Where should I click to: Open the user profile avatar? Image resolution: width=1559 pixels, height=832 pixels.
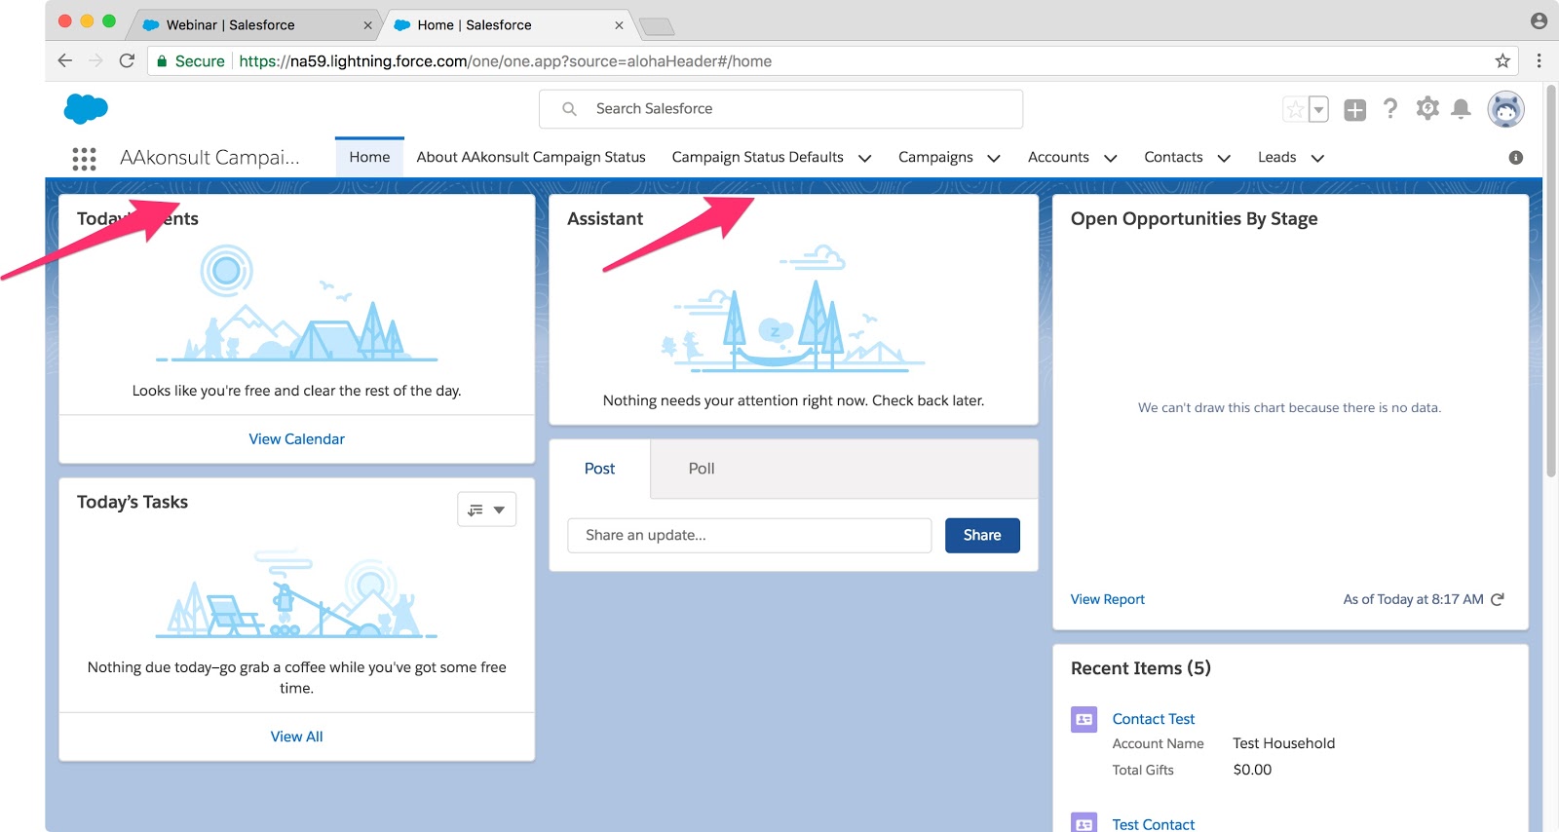point(1505,109)
